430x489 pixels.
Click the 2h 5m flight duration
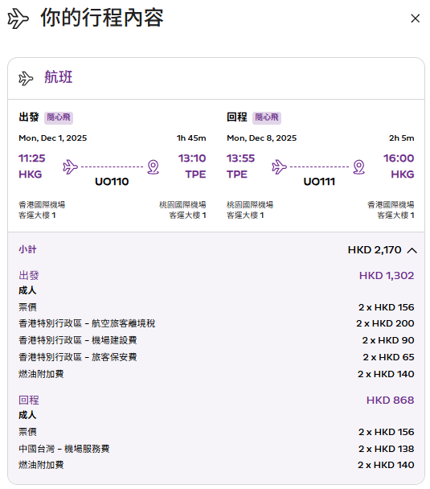[402, 138]
